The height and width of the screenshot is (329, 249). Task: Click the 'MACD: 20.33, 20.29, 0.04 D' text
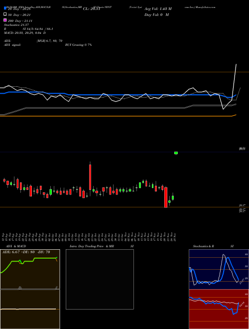point(25,33)
